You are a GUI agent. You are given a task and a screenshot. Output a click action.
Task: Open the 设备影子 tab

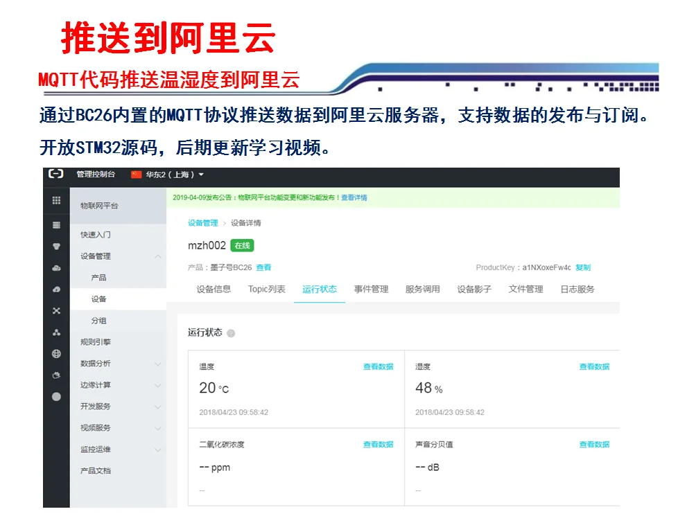coord(474,289)
